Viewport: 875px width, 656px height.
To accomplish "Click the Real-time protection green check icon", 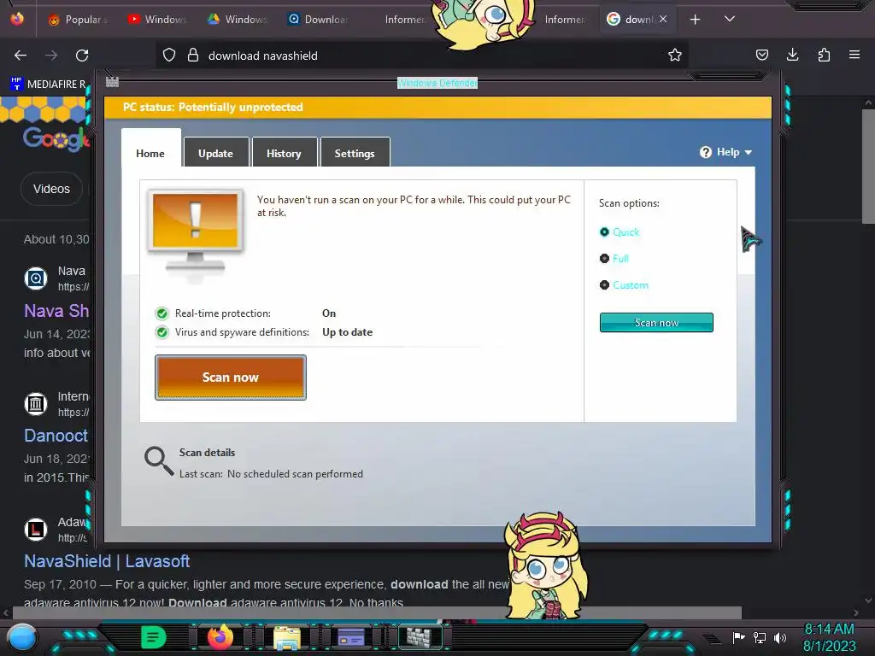I will [161, 313].
